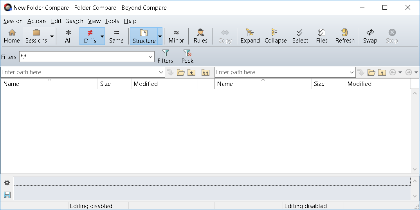This screenshot has width=420, height=210.
Task: Refresh the folder comparison
Action: [345, 36]
